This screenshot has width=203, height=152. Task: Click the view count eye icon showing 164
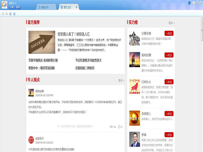click(111, 127)
